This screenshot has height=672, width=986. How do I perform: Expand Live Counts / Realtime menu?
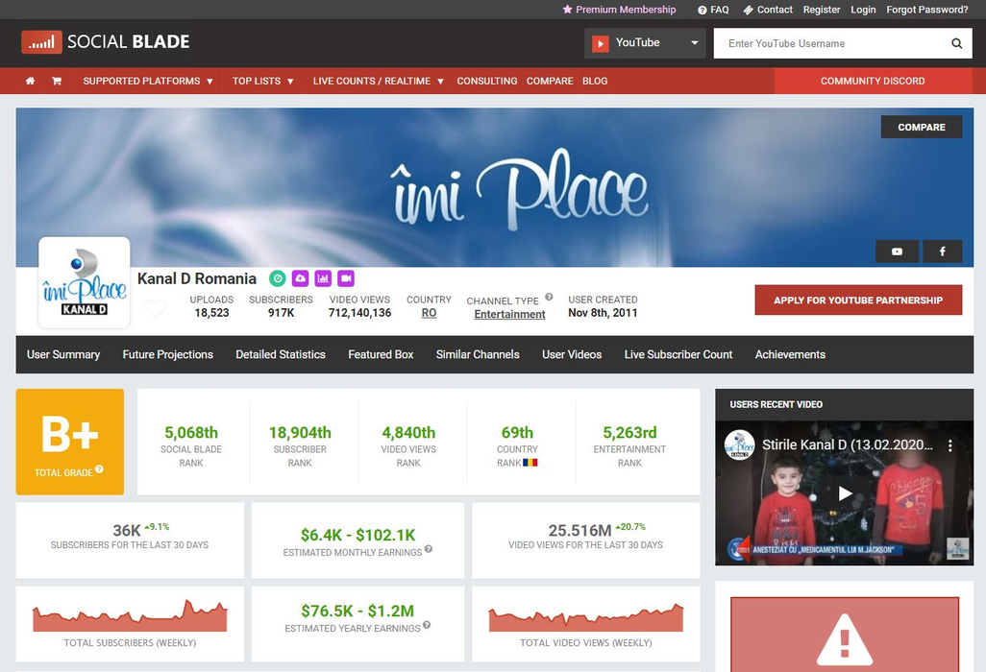pyautogui.click(x=378, y=81)
